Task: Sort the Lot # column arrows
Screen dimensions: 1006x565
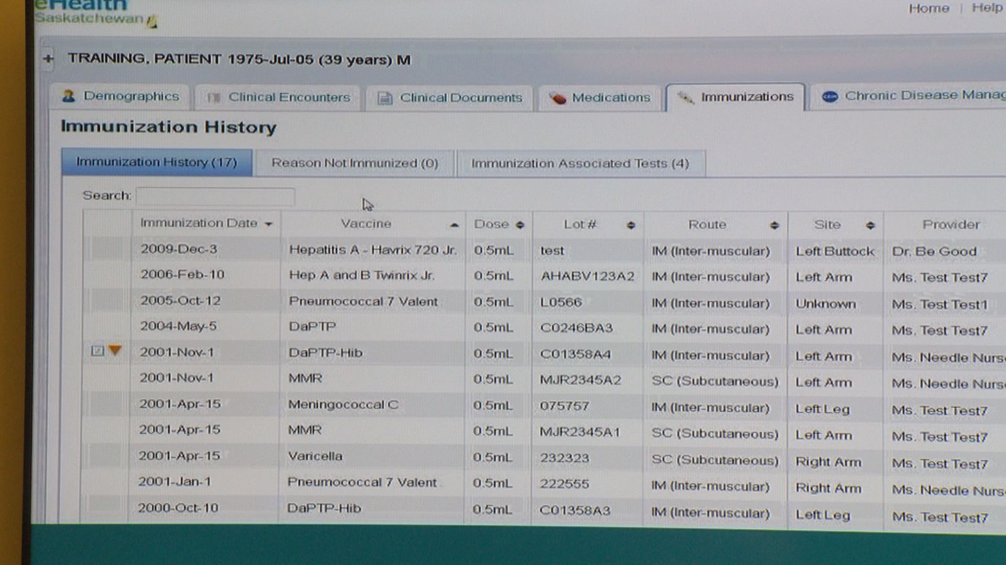Action: pos(631,225)
